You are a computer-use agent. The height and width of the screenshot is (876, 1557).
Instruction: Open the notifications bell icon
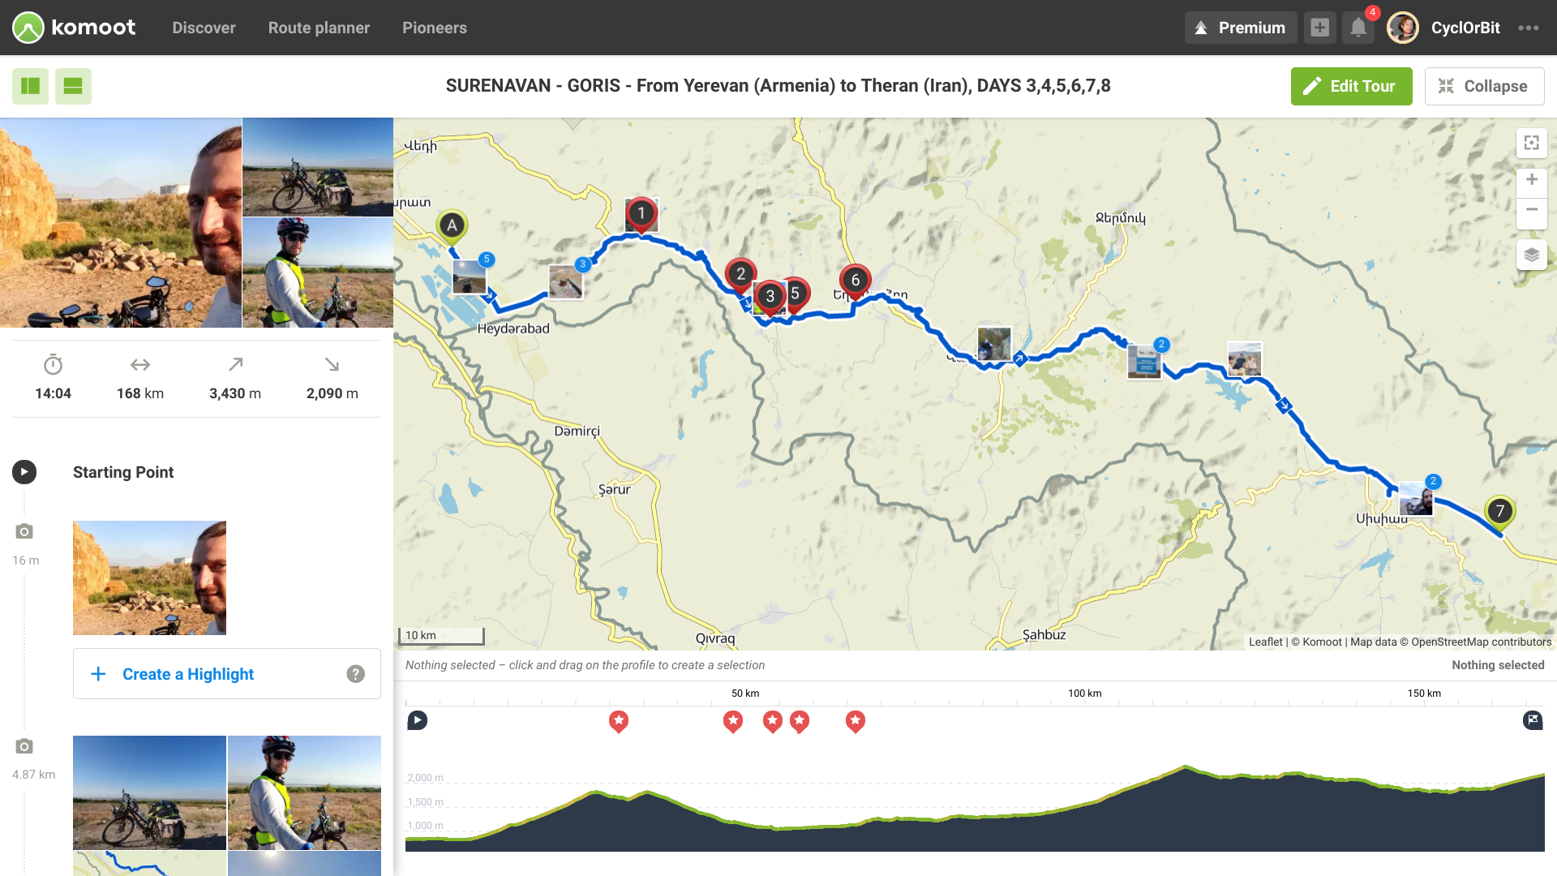pos(1358,28)
